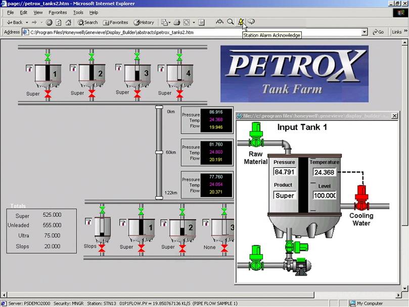This screenshot has height=307, width=409.
Task: Open detail icon beside bottom None tank
Action: coord(206,223)
